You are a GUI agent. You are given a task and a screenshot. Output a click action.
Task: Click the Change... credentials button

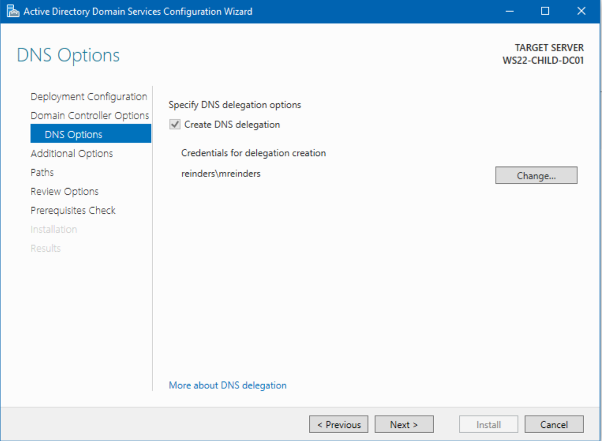pos(536,175)
